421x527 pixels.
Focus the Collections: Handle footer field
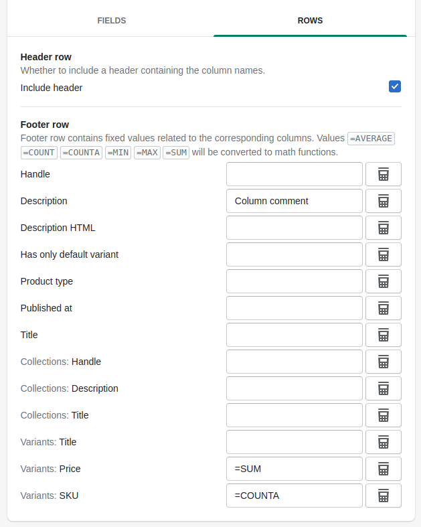click(x=294, y=362)
